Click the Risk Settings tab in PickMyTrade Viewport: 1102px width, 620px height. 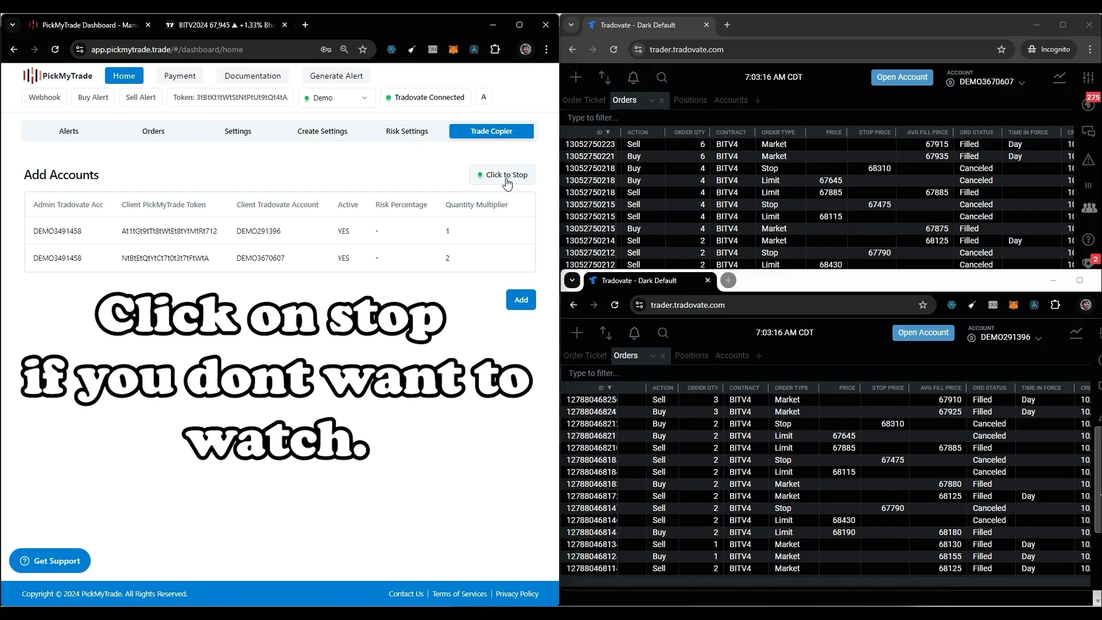406,131
